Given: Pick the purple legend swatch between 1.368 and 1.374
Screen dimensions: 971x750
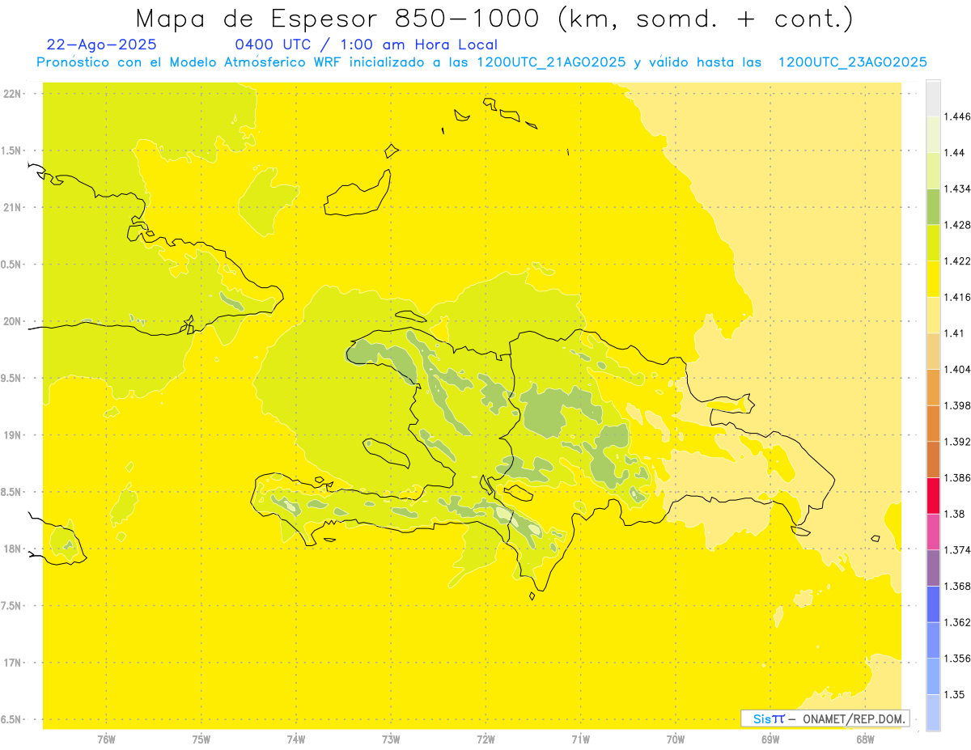Looking at the screenshot, I should pos(933,568).
